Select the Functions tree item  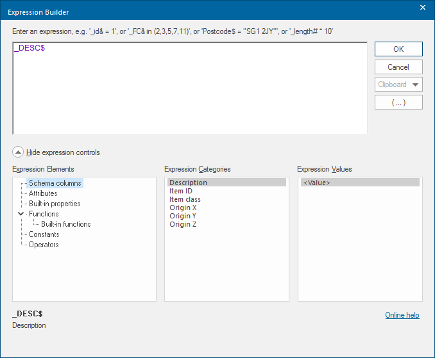point(44,214)
